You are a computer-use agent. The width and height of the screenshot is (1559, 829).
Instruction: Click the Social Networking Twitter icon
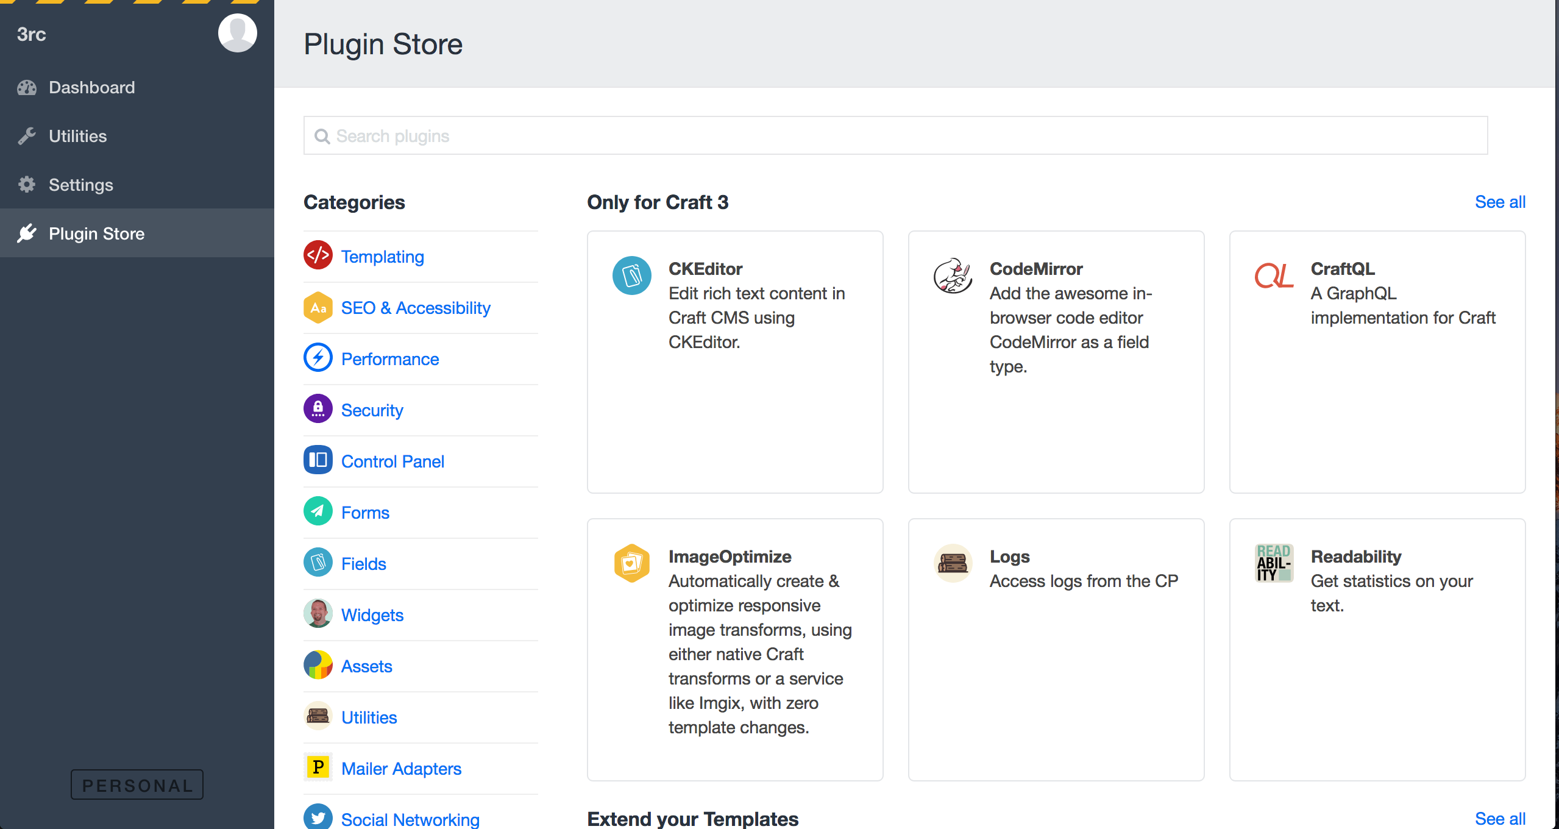(318, 817)
